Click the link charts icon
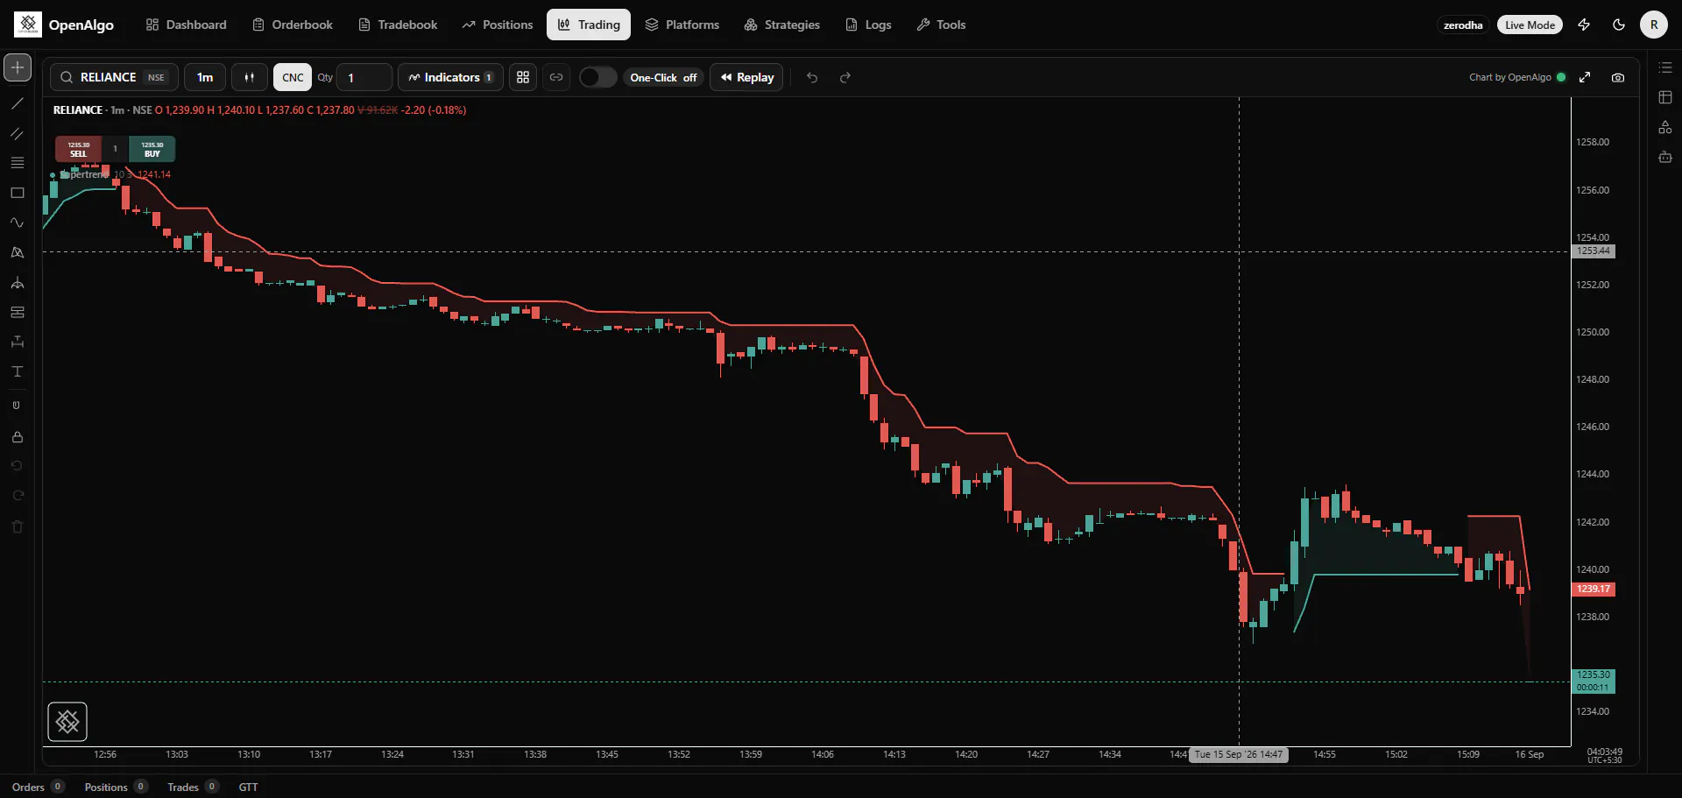Image resolution: width=1682 pixels, height=798 pixels. [556, 77]
